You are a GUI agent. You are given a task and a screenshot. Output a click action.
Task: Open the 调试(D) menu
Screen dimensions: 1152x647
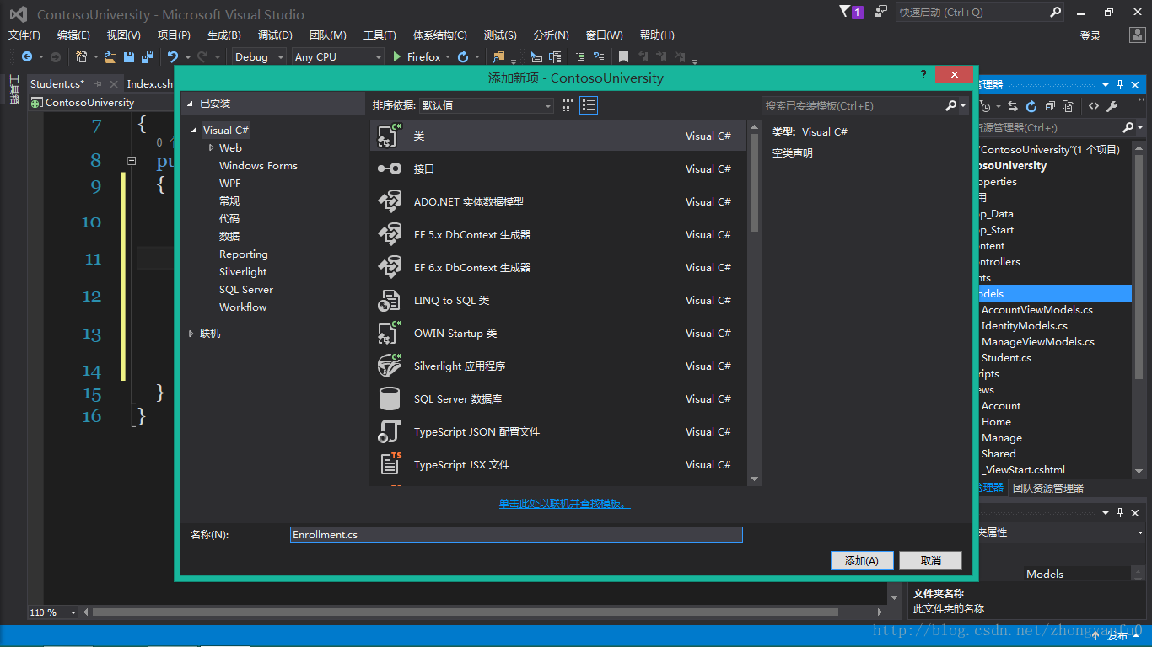[x=275, y=35]
